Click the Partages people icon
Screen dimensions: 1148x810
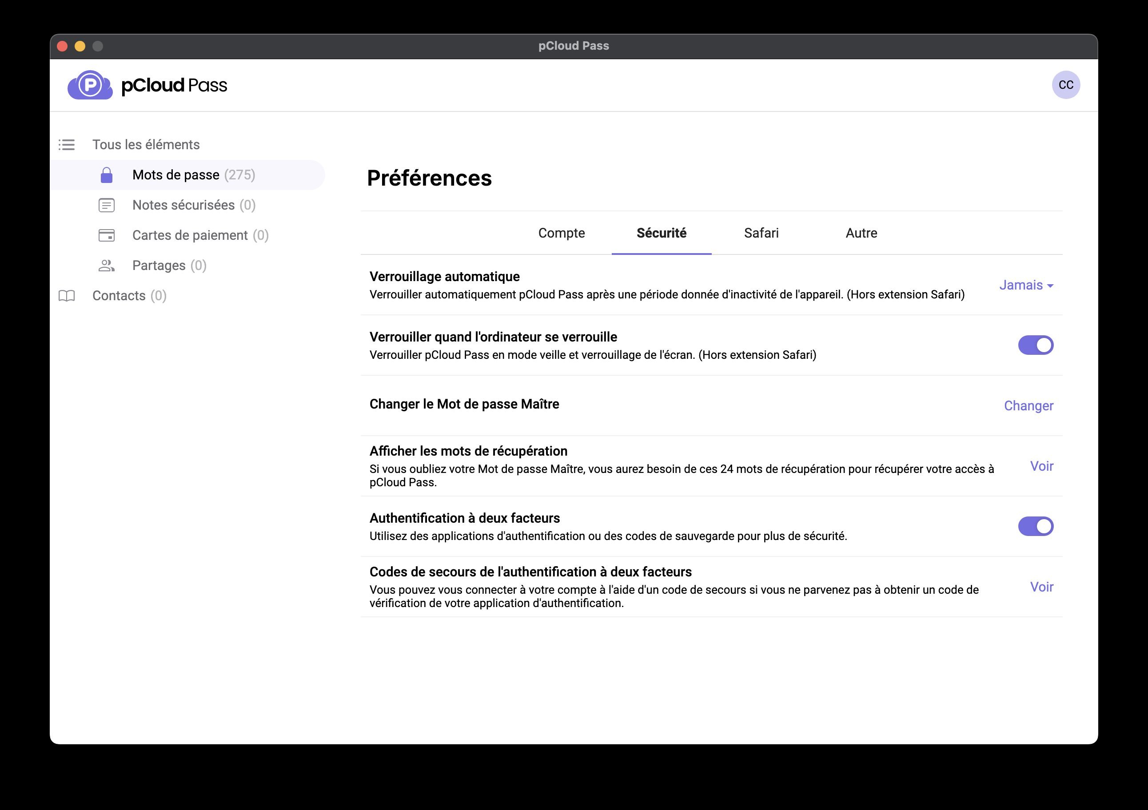point(107,265)
